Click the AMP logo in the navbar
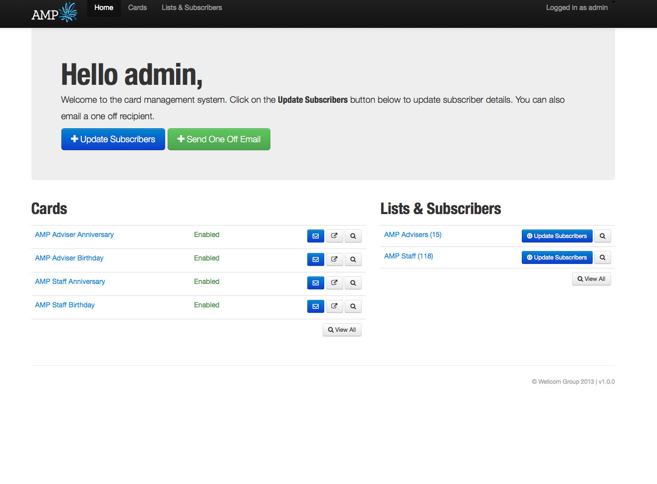The width and height of the screenshot is (657, 484). point(54,13)
